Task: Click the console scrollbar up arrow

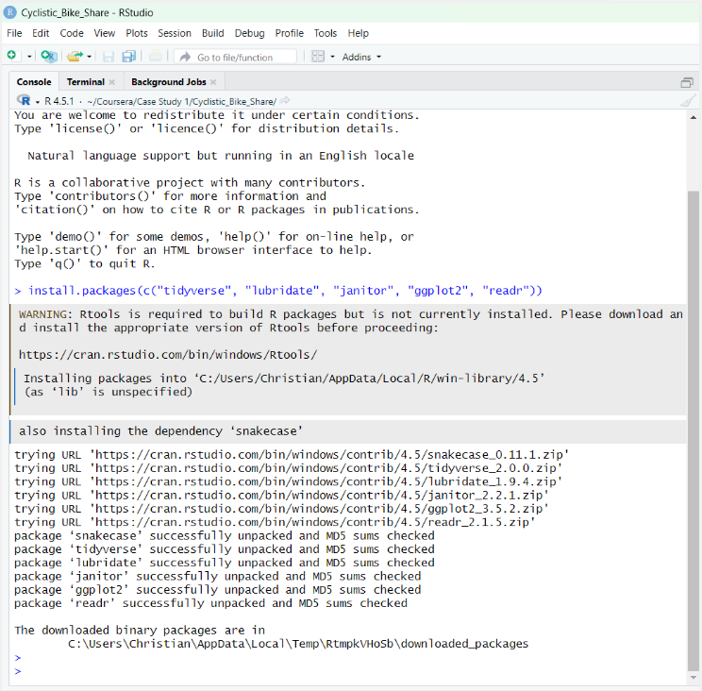Action: coord(694,117)
